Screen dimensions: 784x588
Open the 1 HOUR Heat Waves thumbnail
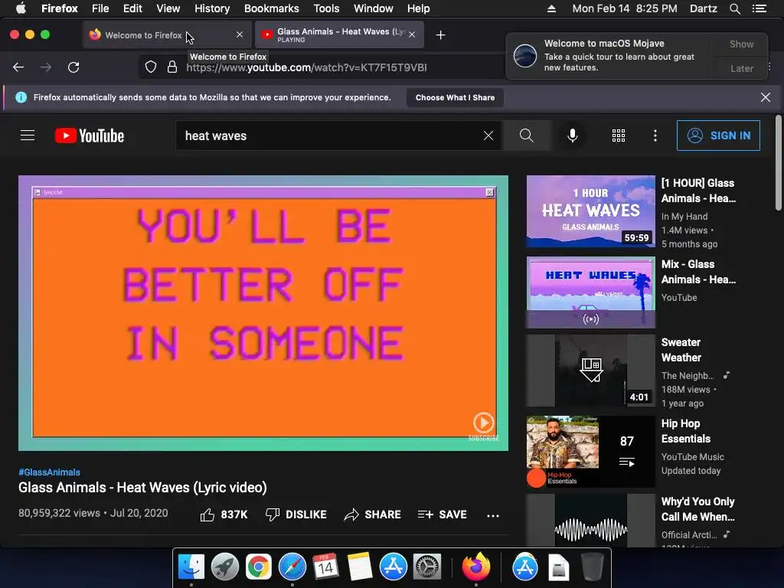coord(590,211)
